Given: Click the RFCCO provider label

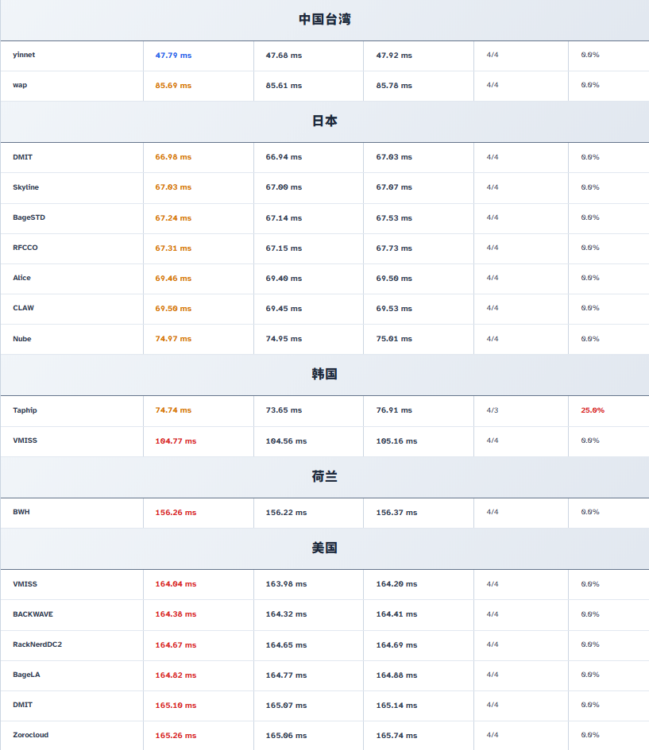Looking at the screenshot, I should [25, 248].
